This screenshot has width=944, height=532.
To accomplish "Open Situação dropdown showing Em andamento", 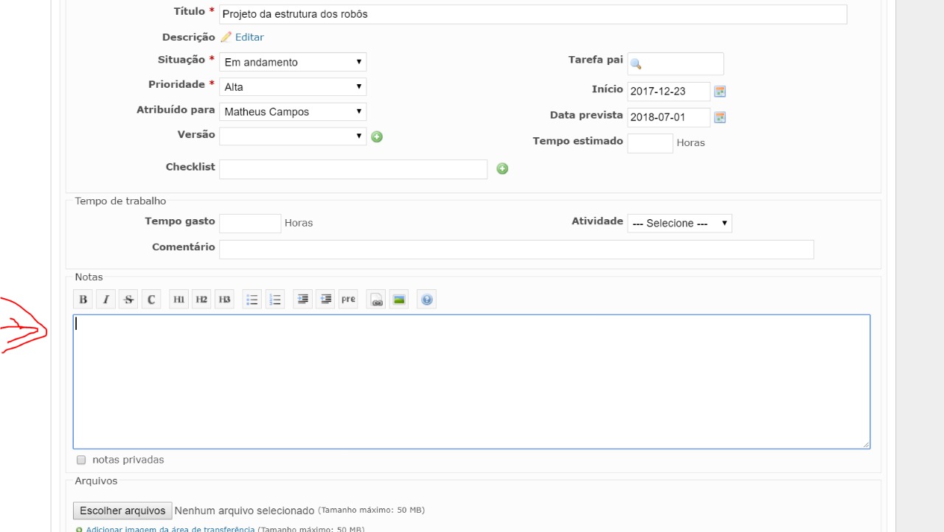I will [x=293, y=62].
